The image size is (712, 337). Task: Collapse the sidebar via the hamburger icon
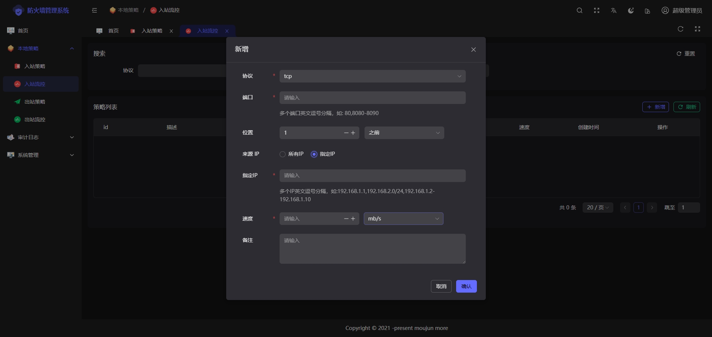pyautogui.click(x=95, y=10)
